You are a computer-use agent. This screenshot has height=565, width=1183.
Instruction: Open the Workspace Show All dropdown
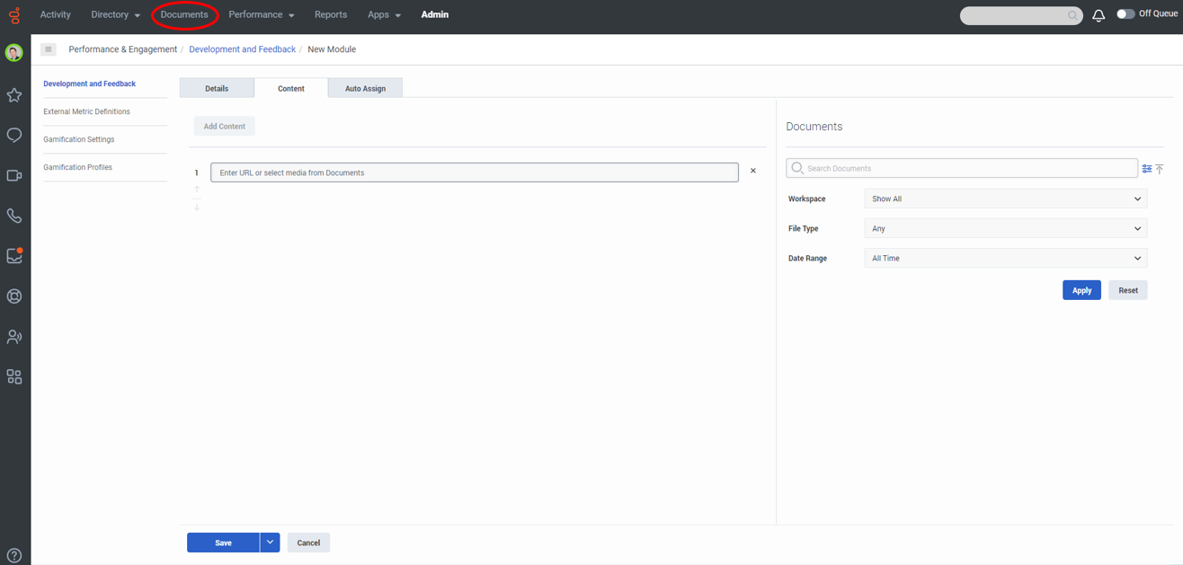1006,199
